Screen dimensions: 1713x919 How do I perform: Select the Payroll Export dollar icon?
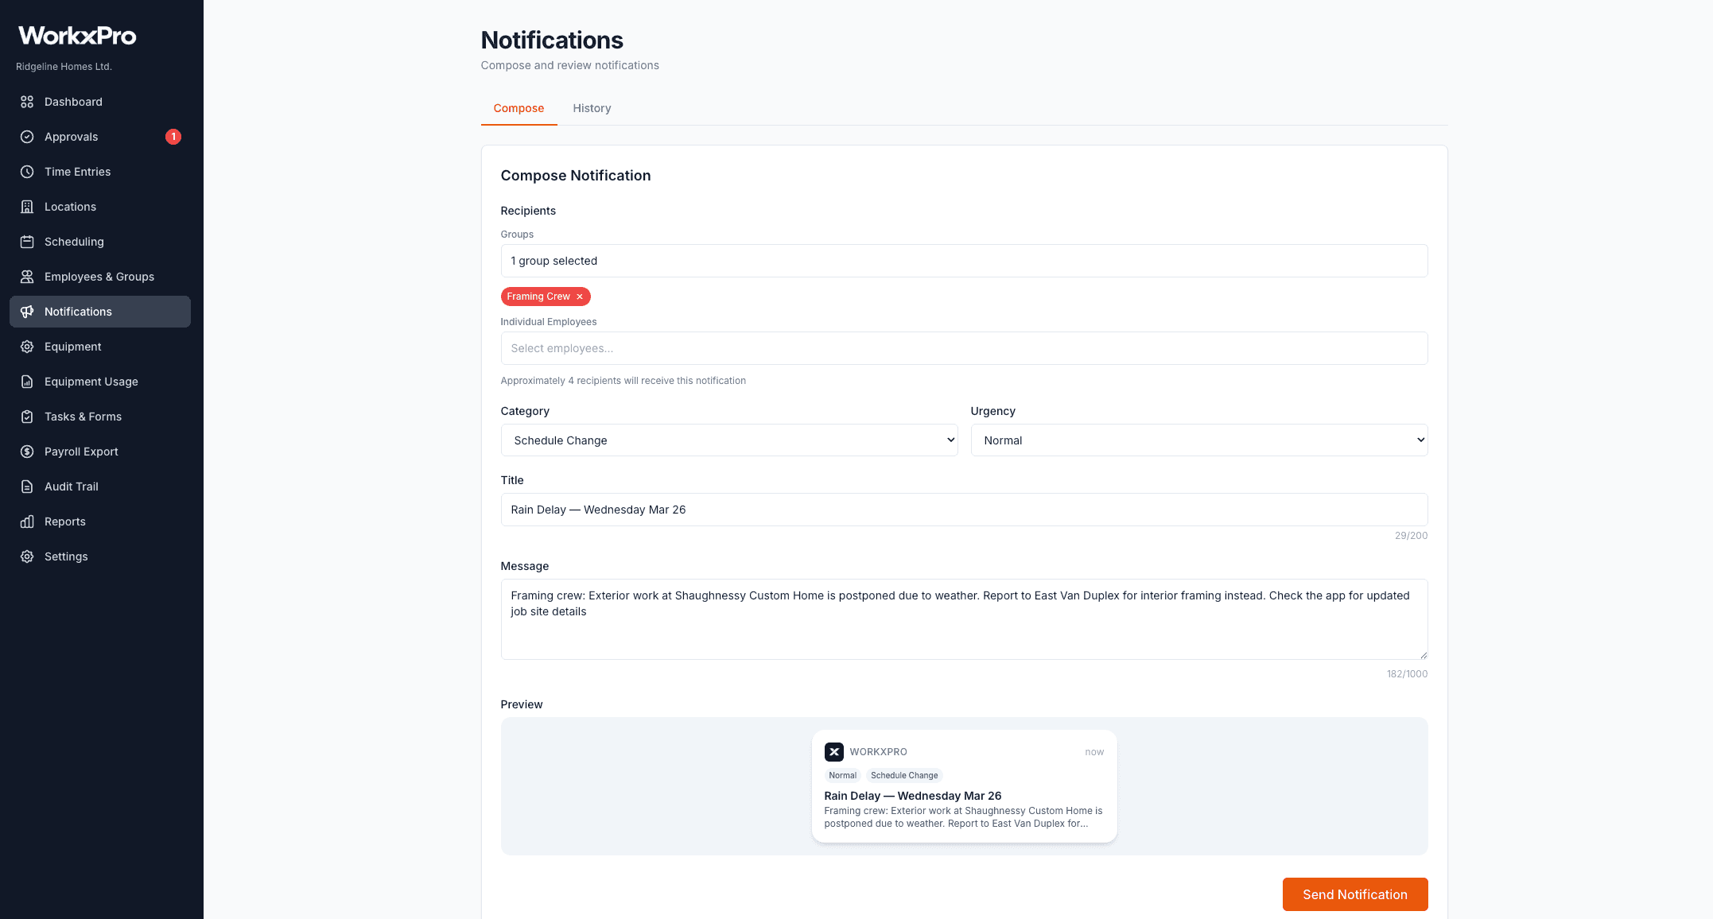pos(27,452)
